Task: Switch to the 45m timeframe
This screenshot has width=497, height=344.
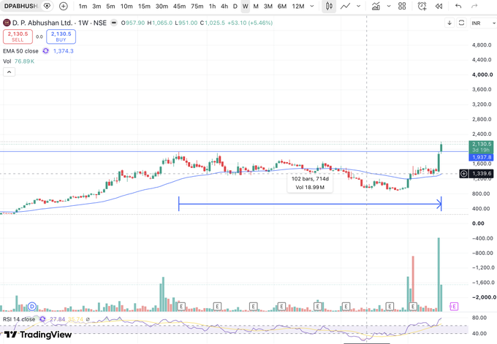Action: [x=179, y=7]
